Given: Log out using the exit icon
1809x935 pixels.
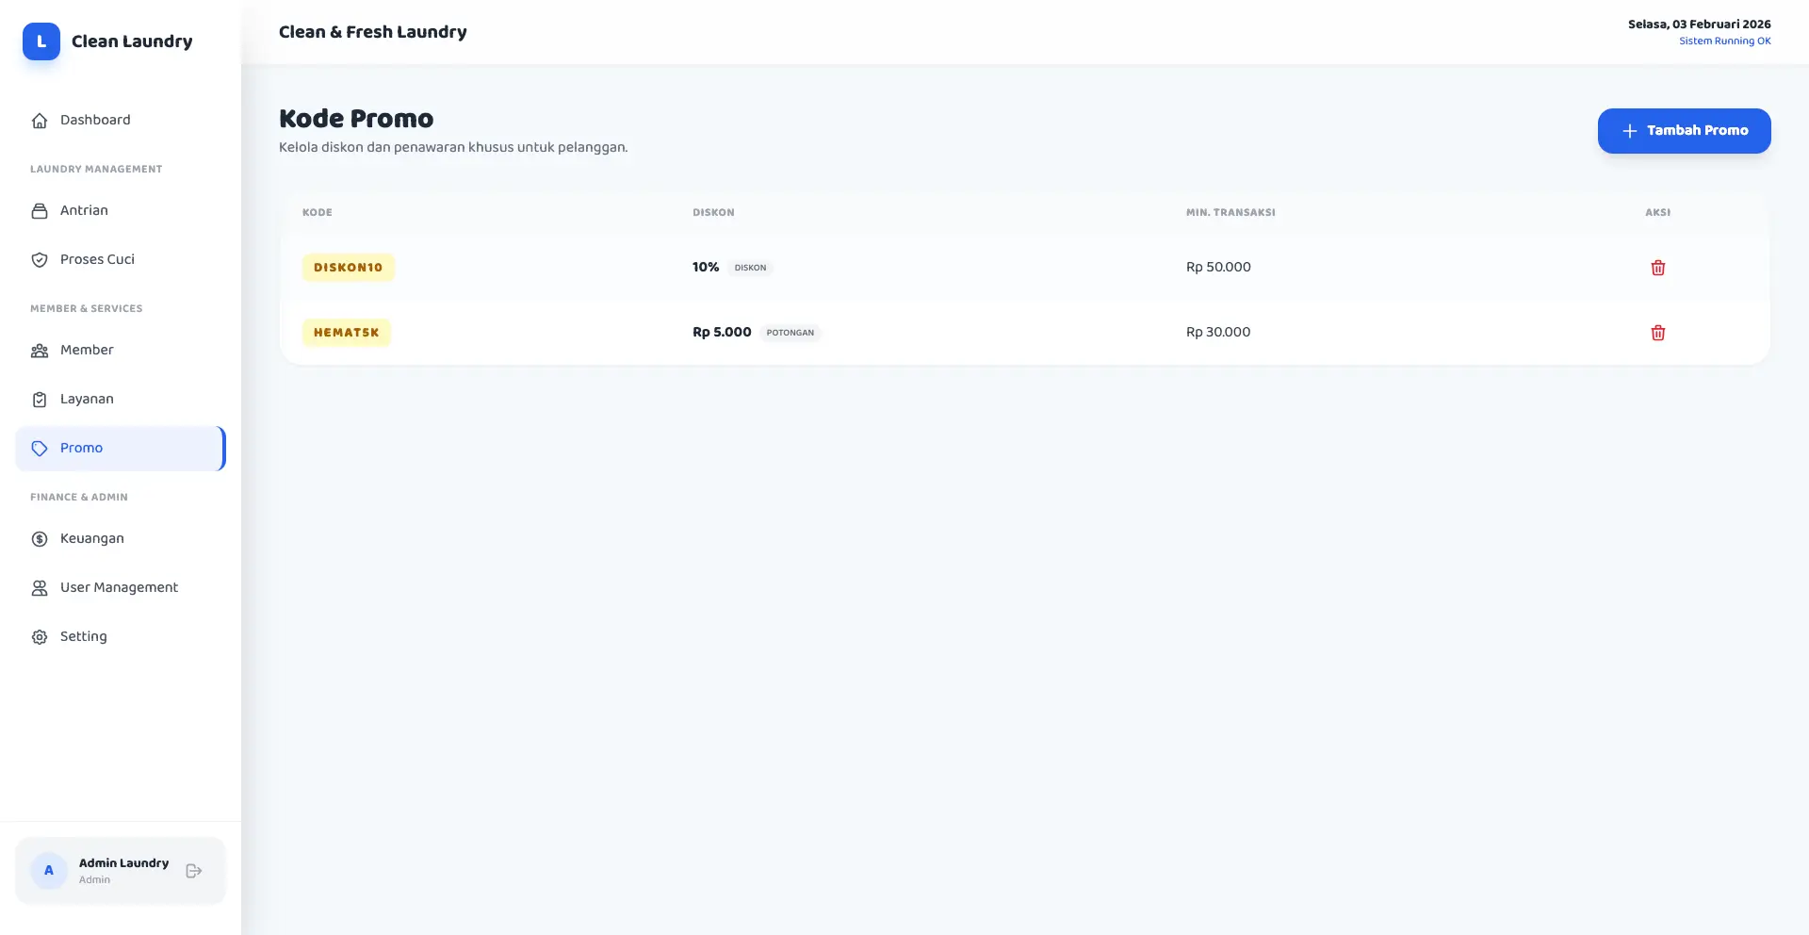Looking at the screenshot, I should [x=194, y=871].
